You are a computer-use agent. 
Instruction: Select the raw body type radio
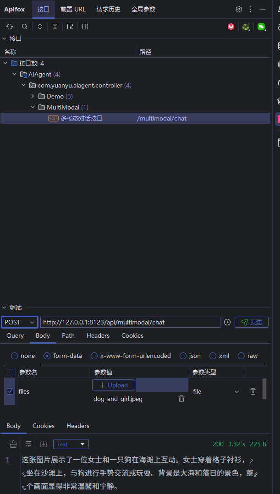point(241,356)
